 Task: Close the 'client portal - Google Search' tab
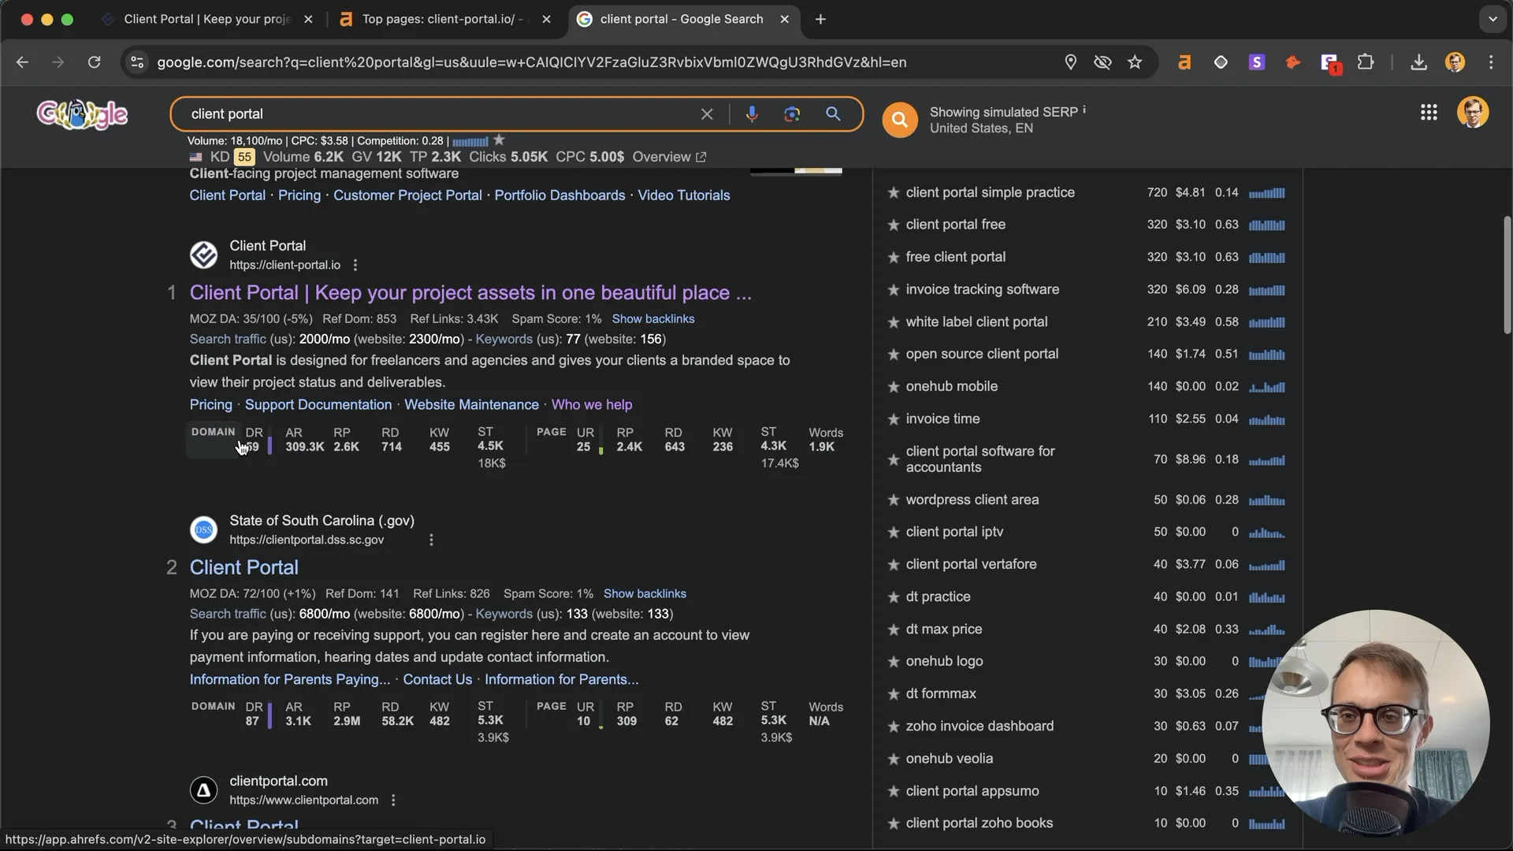784,19
